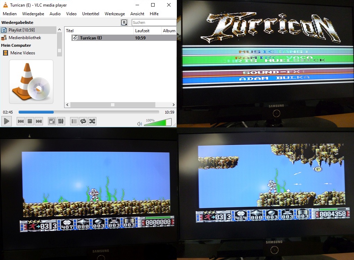Open the Ansicht menu
Screen dimensions: 354x260
click(x=137, y=14)
